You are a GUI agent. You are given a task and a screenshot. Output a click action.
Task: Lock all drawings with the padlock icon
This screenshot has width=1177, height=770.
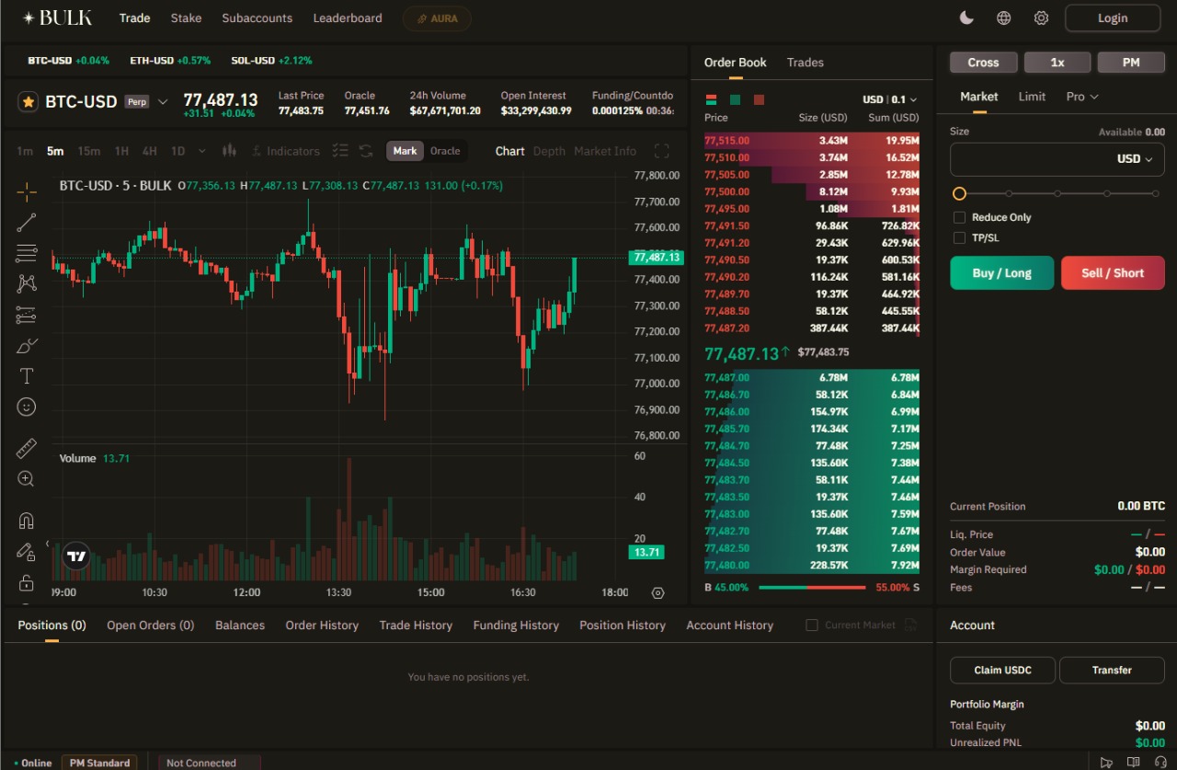pos(27,583)
